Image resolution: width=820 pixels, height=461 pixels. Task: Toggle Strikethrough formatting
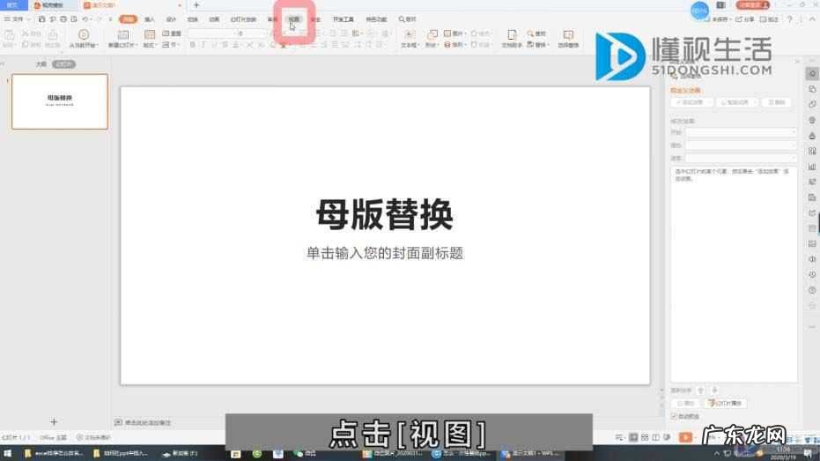(x=225, y=45)
